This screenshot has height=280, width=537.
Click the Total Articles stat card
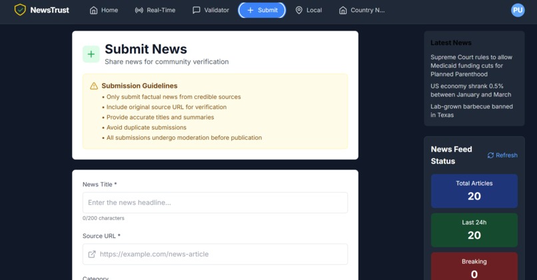[x=474, y=191]
